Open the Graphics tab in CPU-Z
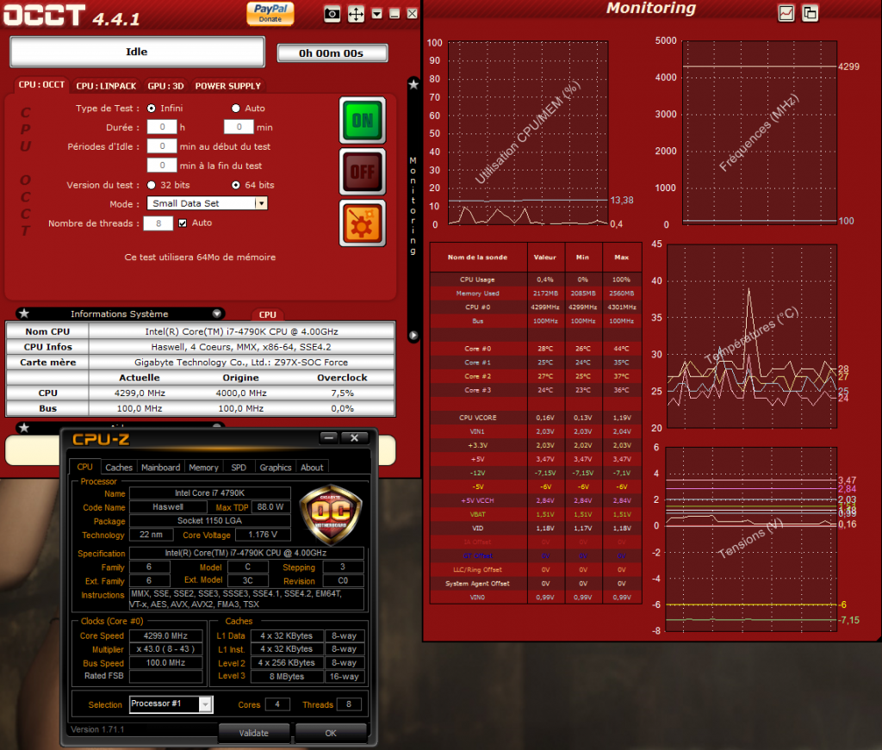882x750 pixels. click(x=275, y=468)
